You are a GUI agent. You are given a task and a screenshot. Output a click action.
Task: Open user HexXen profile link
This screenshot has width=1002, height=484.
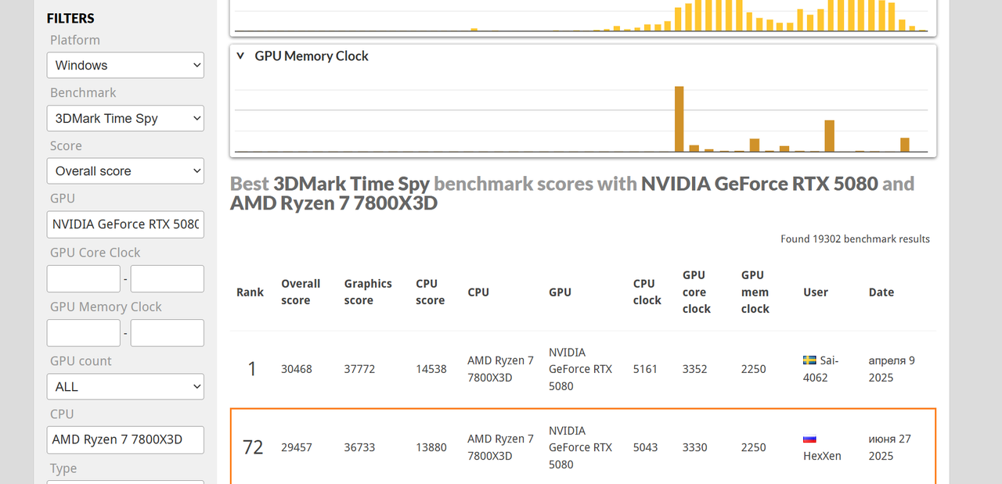coord(822,455)
